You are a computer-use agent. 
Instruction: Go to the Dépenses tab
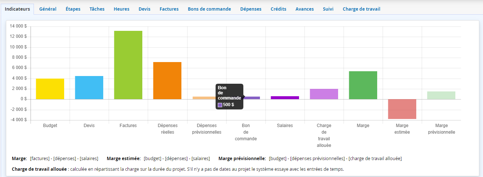pyautogui.click(x=251, y=9)
